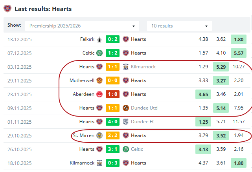This screenshot has width=252, height=172.
Task: Click the Aberdeen club crest icon
Action: 99,94
